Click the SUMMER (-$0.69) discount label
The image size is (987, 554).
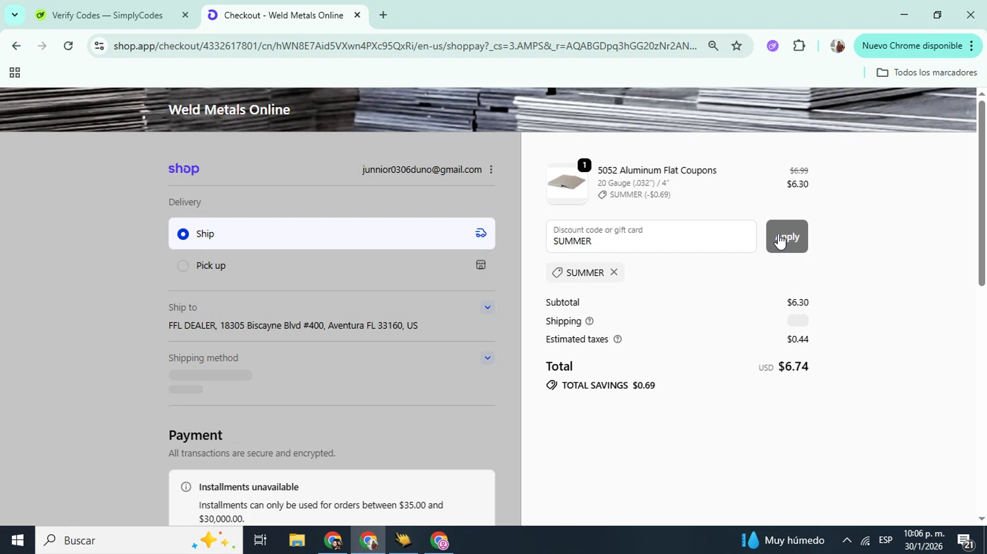[x=640, y=195]
